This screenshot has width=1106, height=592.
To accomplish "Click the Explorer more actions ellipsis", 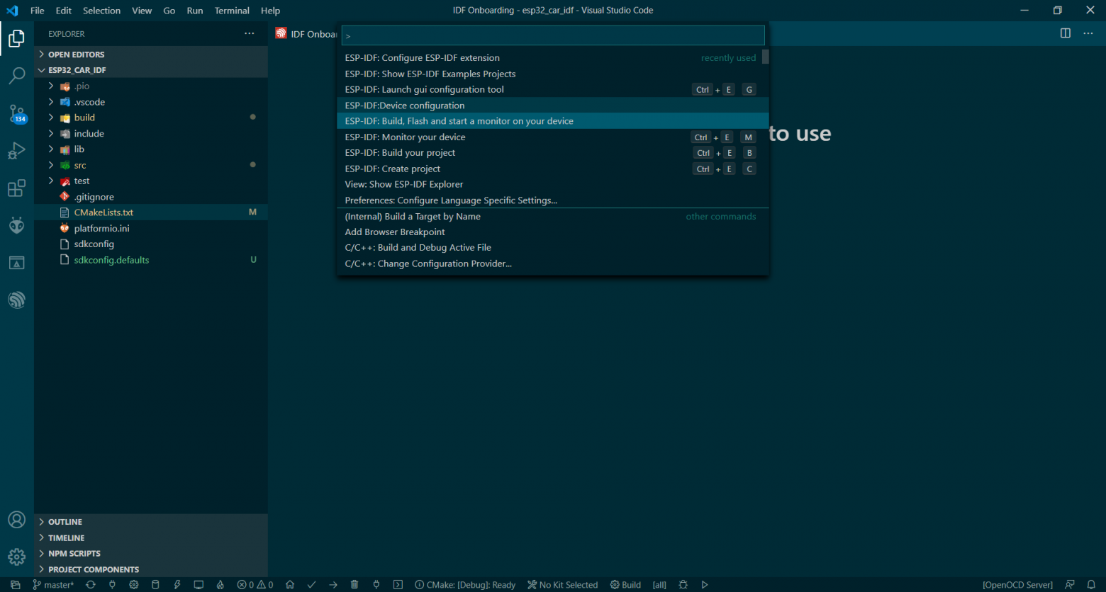I will point(249,34).
